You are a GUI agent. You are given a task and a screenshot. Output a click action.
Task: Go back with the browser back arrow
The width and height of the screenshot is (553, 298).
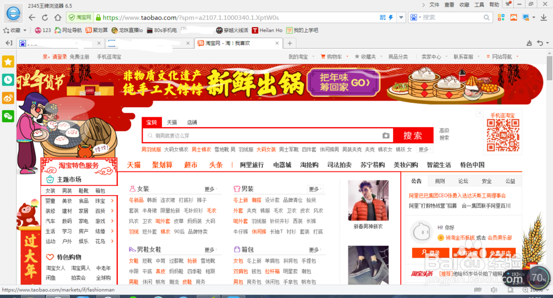32,17
